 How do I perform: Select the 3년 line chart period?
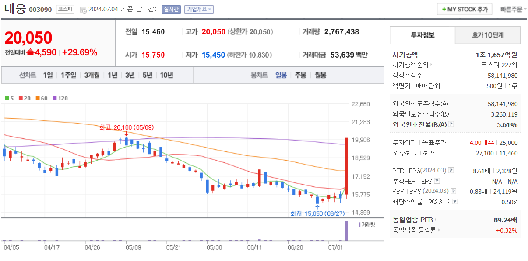[130, 75]
